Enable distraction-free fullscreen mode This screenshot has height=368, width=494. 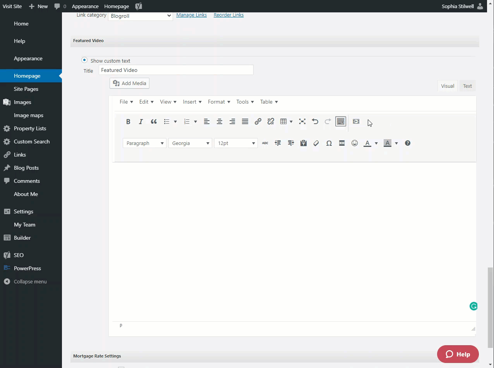pyautogui.click(x=302, y=121)
